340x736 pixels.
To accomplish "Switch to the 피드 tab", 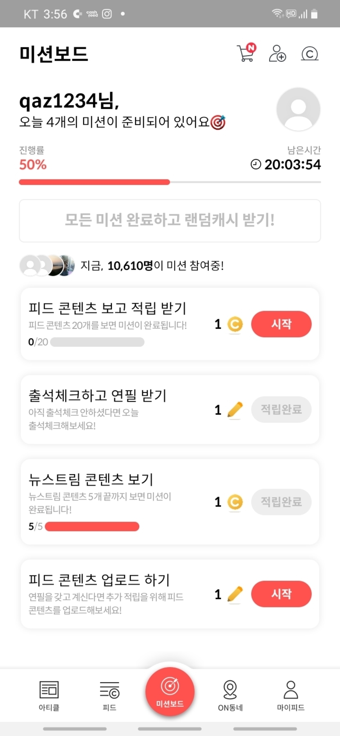I will tap(109, 695).
